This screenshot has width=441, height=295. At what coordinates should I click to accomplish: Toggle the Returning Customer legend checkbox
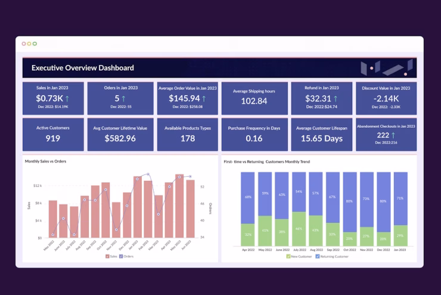[x=317, y=256]
